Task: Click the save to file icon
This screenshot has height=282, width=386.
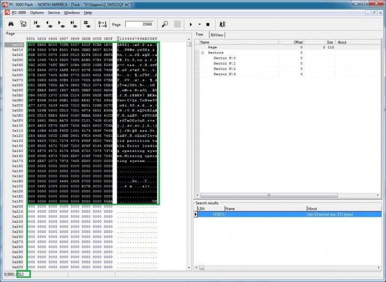Action: (x=23, y=24)
